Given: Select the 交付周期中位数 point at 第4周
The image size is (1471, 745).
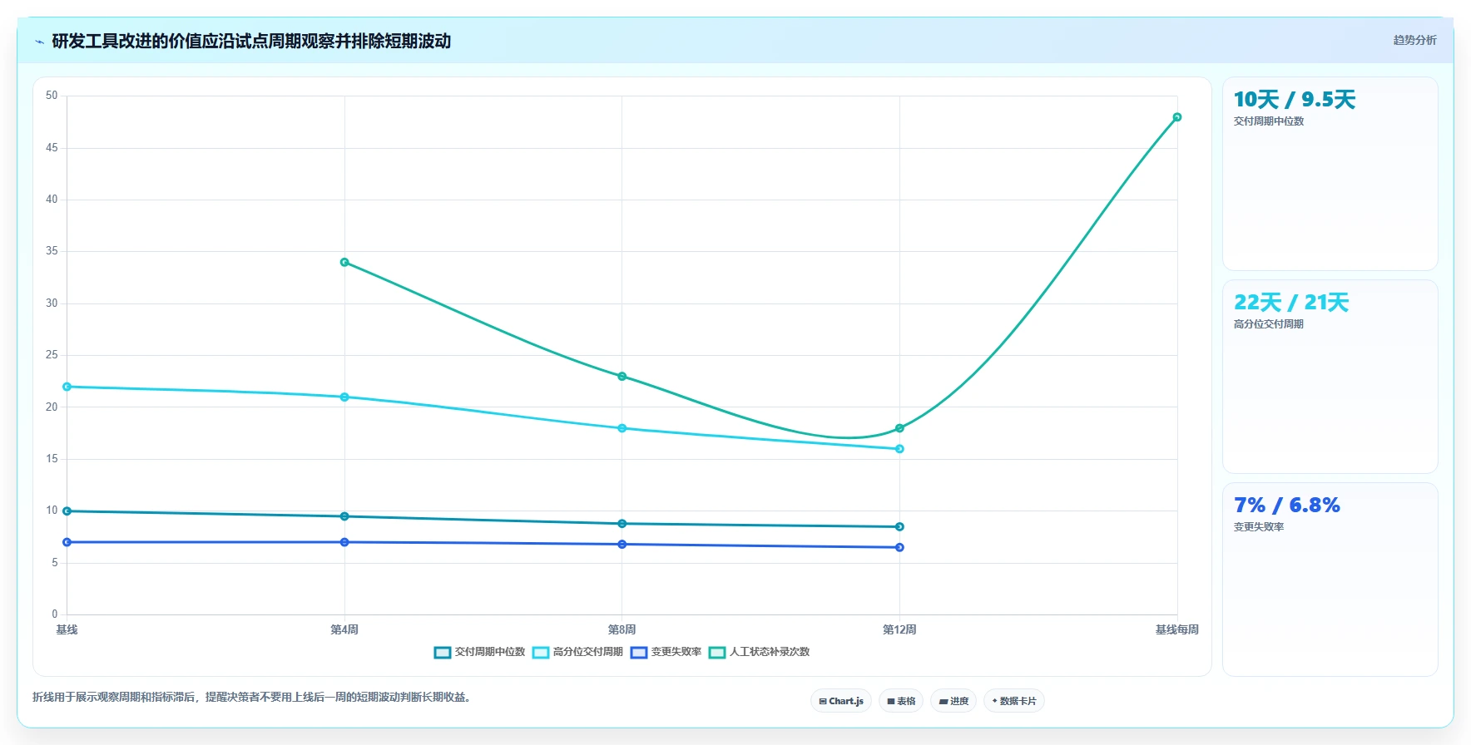Looking at the screenshot, I should coord(344,516).
